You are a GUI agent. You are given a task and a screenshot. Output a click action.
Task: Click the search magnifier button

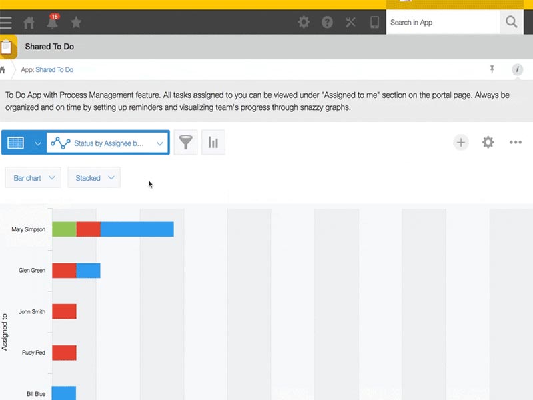pyautogui.click(x=511, y=23)
